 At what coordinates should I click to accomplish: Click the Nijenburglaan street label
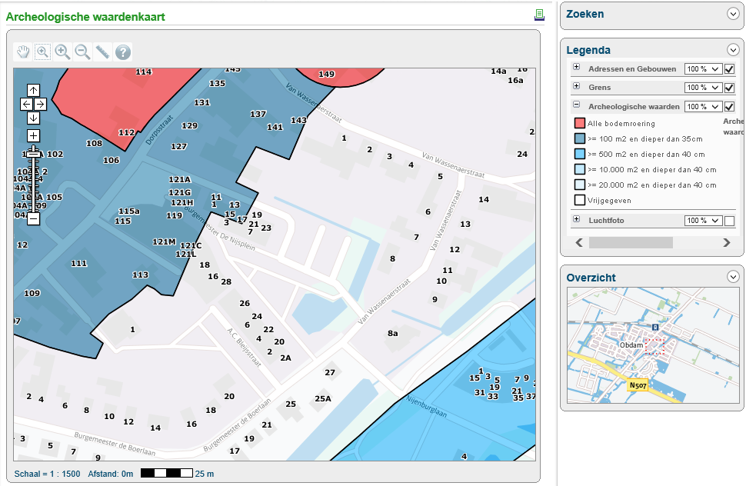pyautogui.click(x=426, y=407)
